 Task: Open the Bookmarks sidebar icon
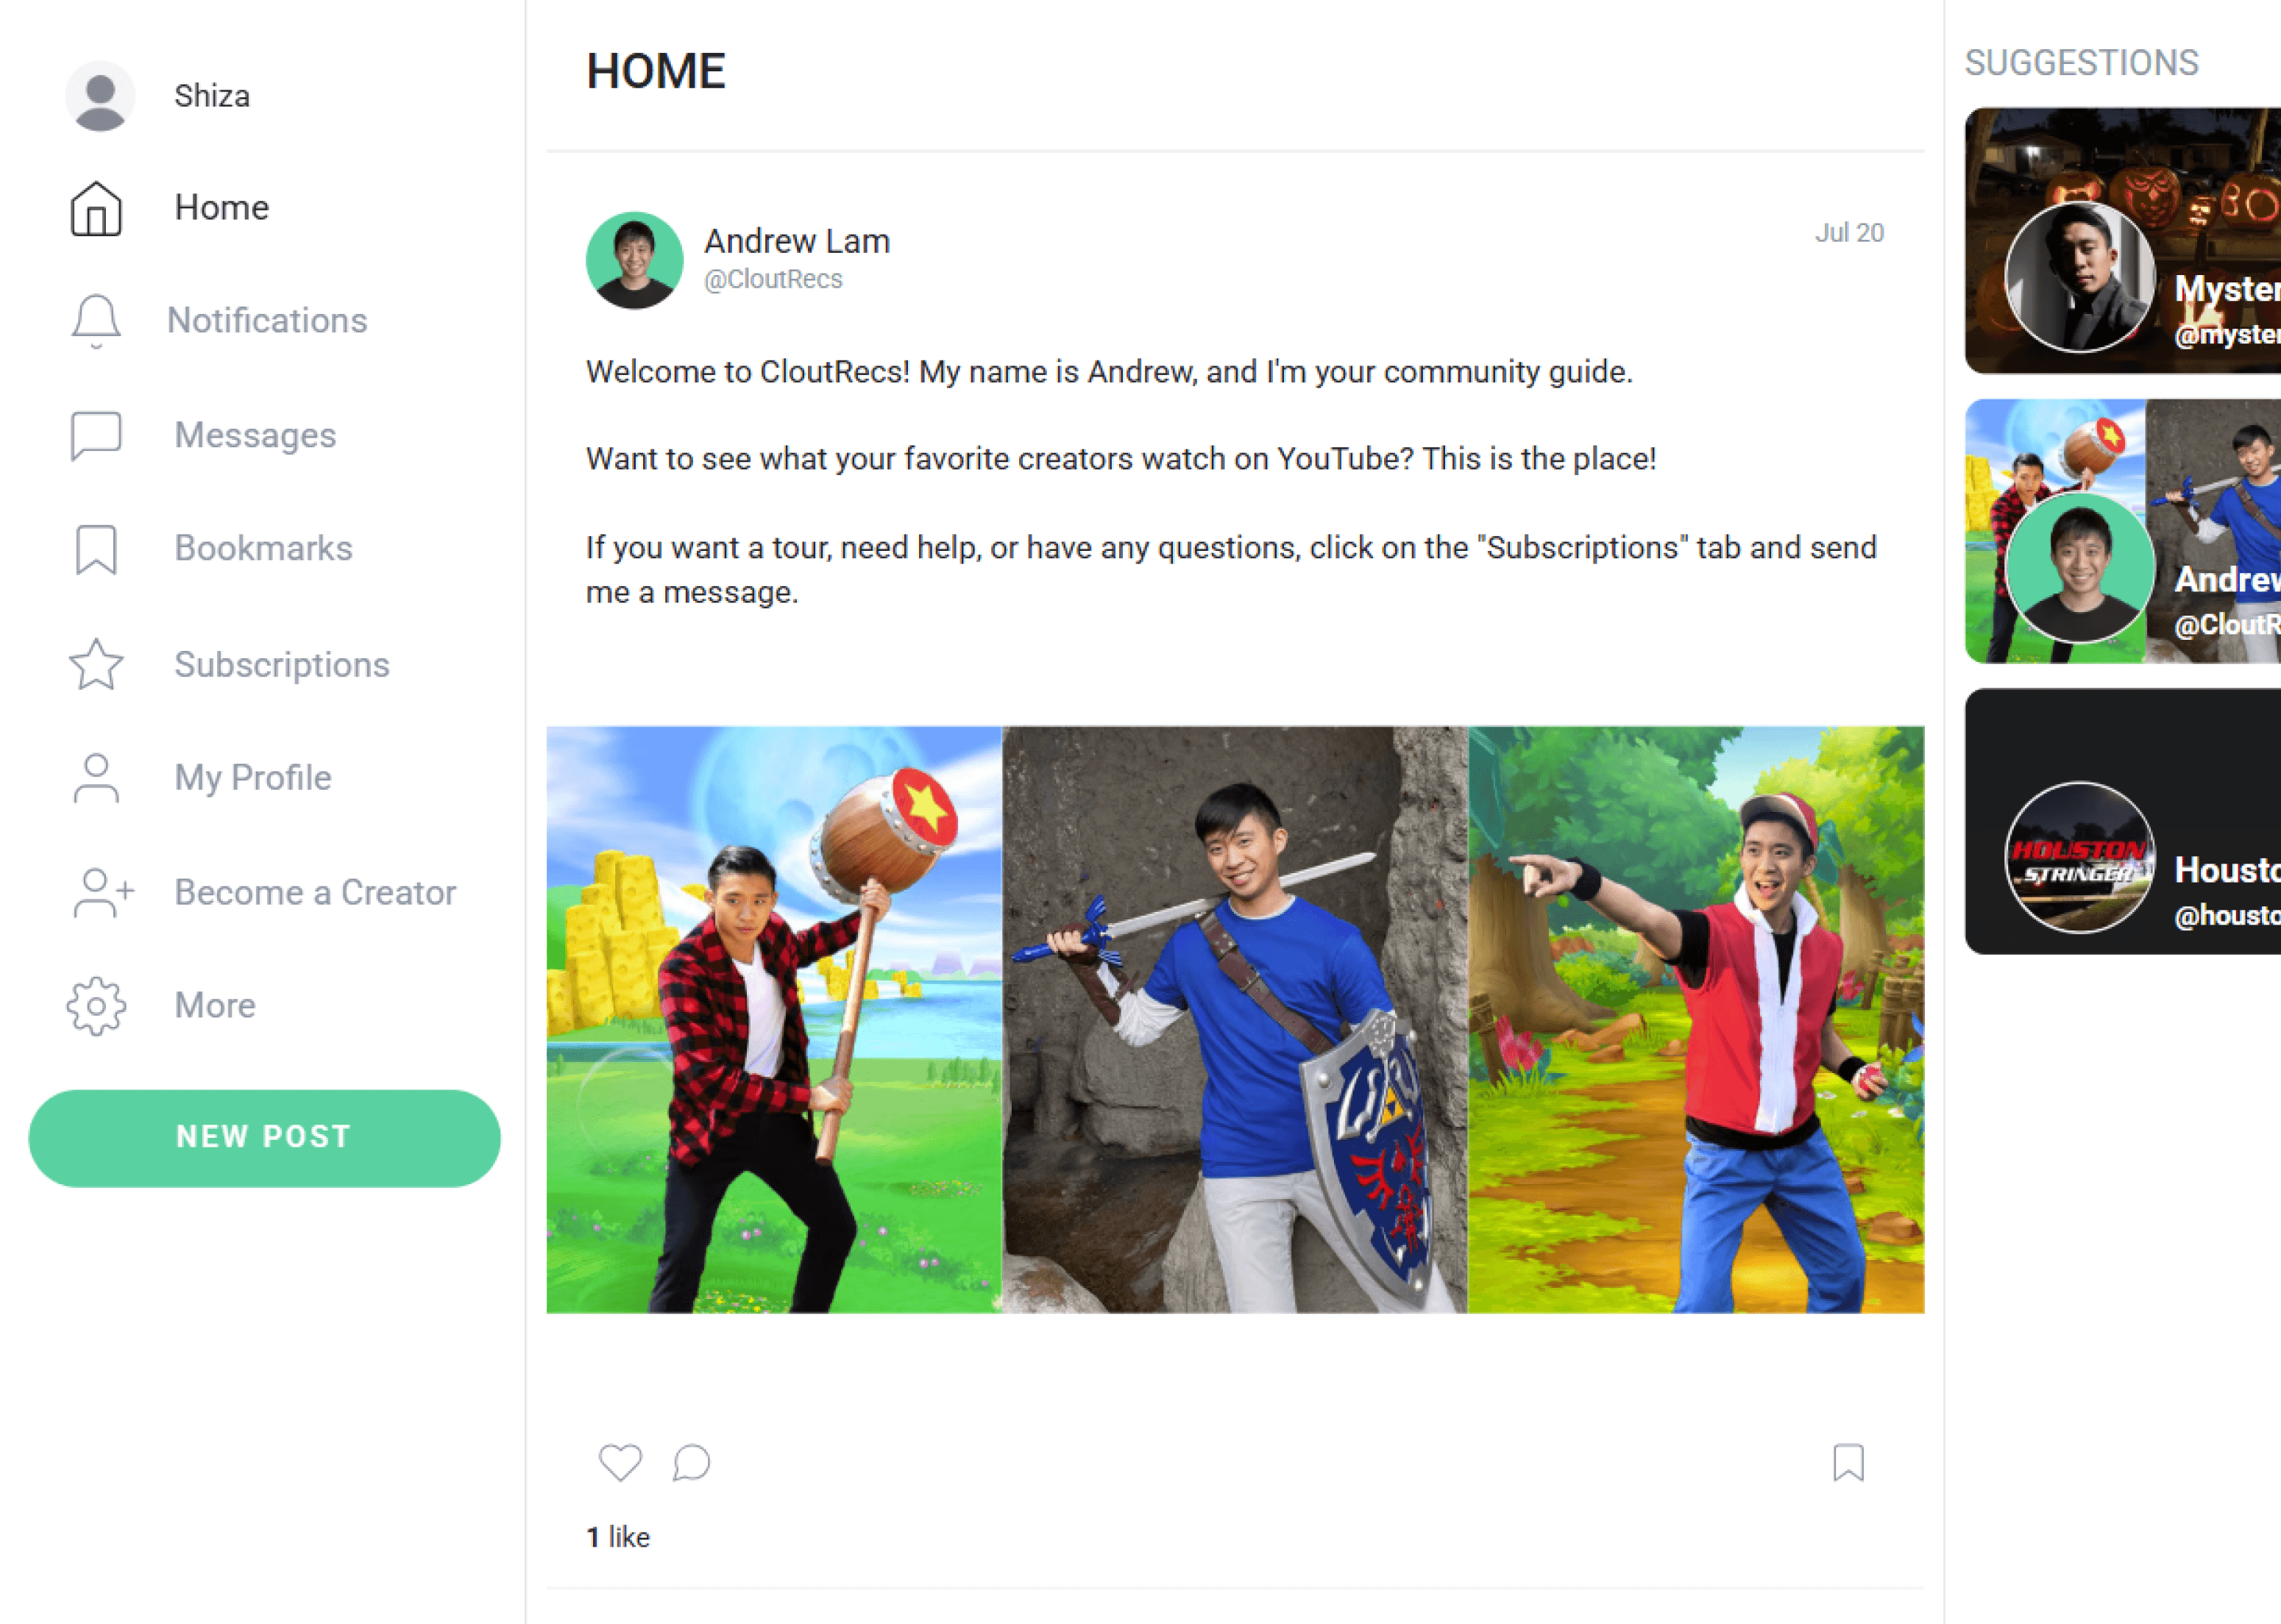point(96,550)
